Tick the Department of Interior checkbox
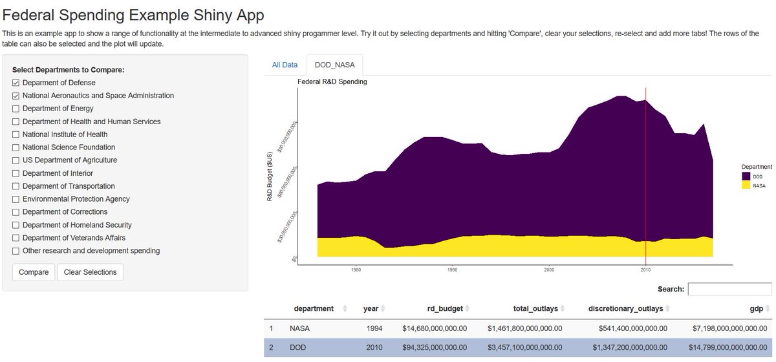The image size is (776, 362). tap(16, 173)
